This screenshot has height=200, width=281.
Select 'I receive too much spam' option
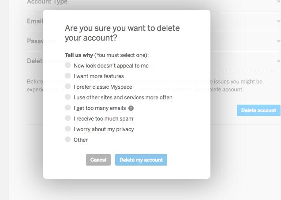68,118
